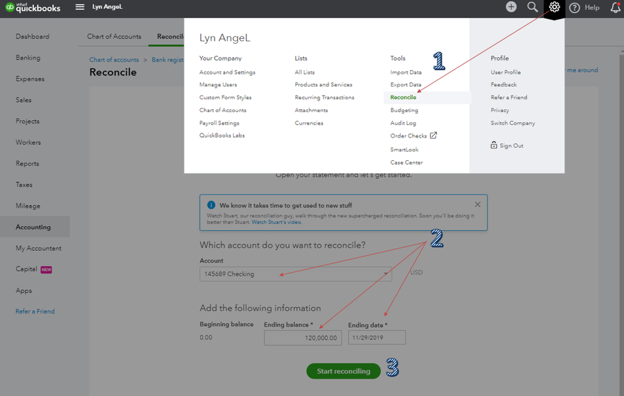Open Watch Stuart's video link
Image resolution: width=624 pixels, height=396 pixels.
tap(276, 222)
